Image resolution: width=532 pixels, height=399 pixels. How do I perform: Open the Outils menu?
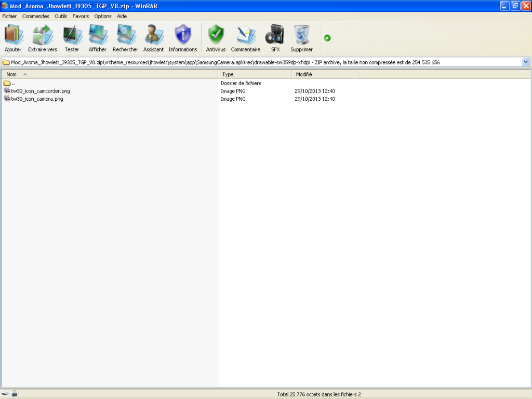(61, 16)
